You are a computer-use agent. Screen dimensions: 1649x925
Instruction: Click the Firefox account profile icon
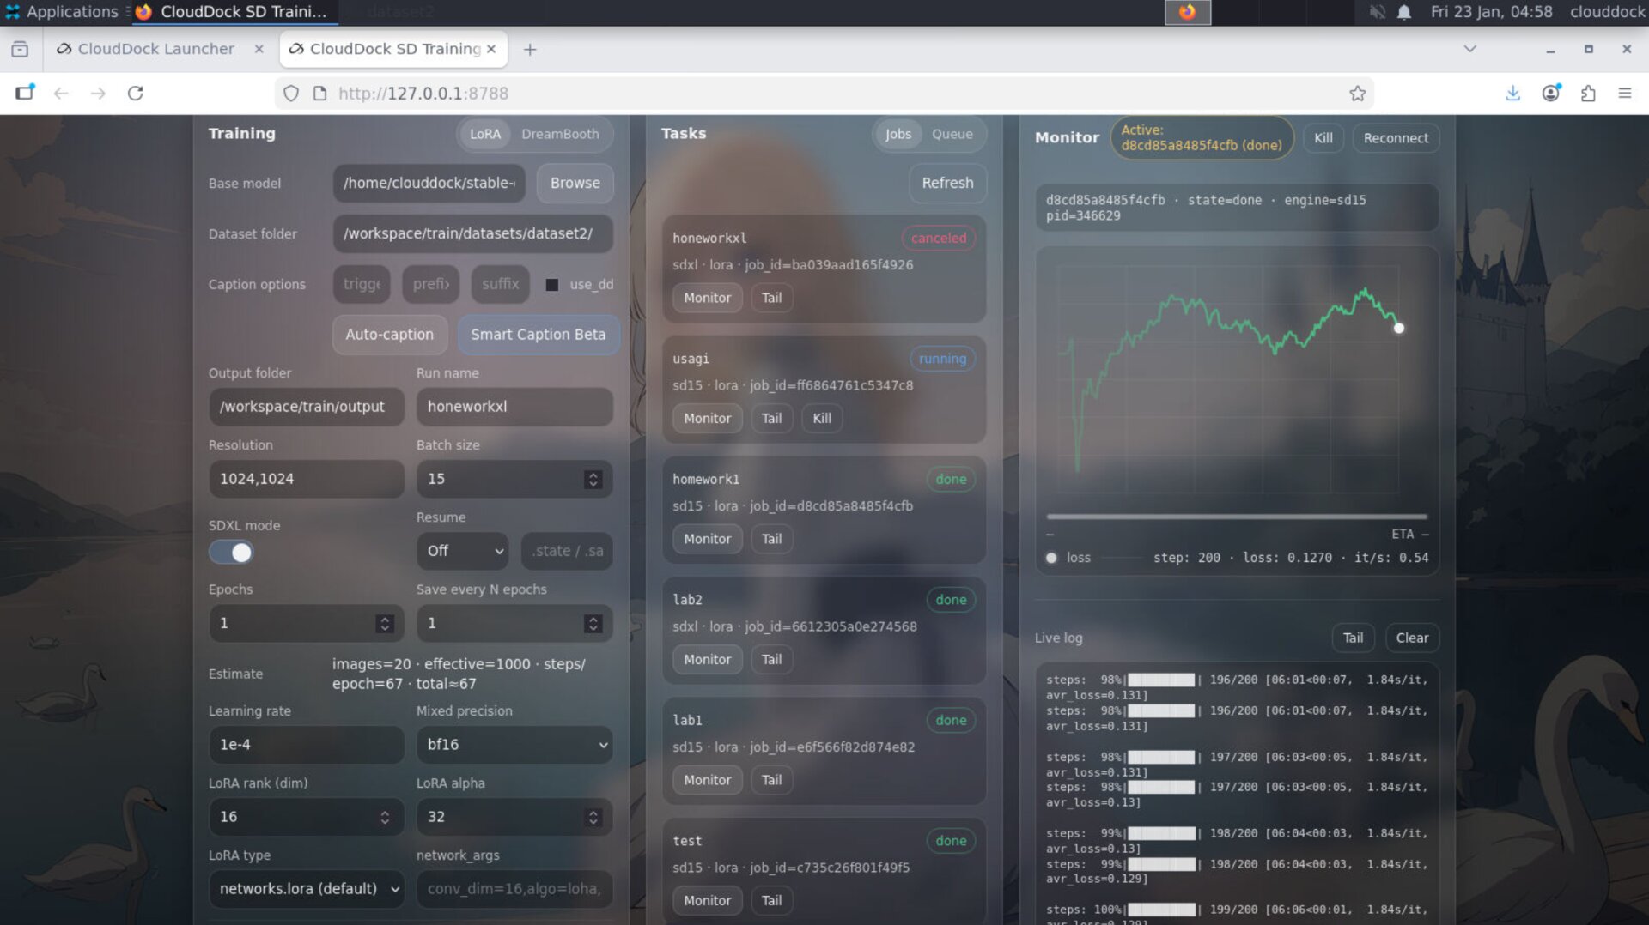1550,94
